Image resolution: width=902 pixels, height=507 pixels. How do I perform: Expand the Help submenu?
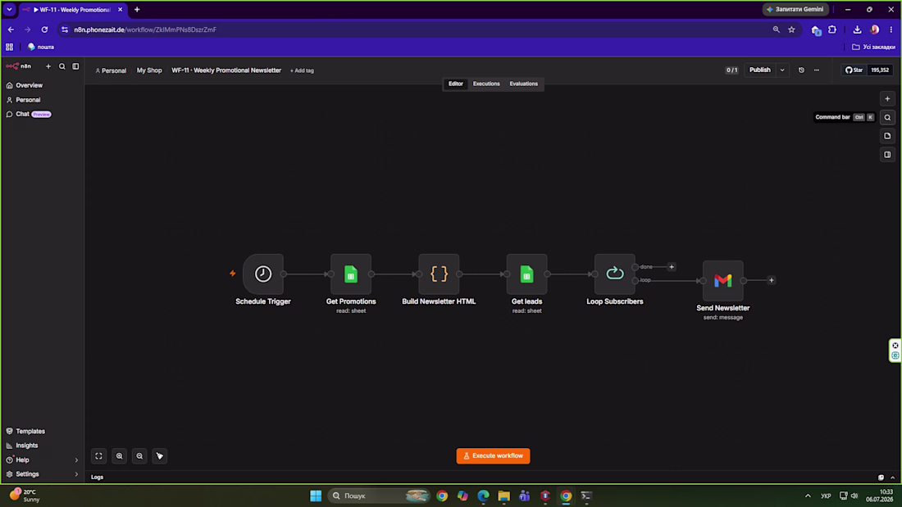76,459
